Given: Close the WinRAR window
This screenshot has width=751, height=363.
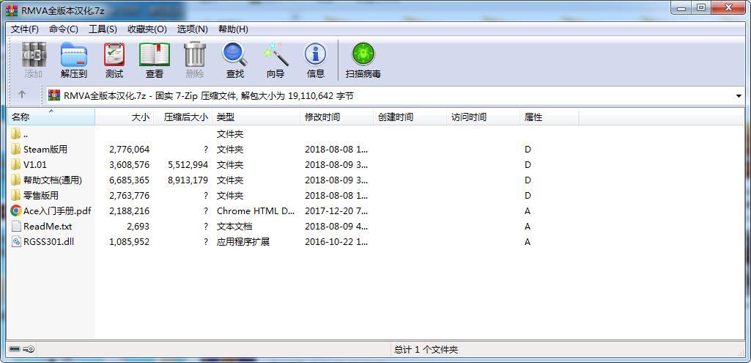Looking at the screenshot, I should (x=729, y=7).
